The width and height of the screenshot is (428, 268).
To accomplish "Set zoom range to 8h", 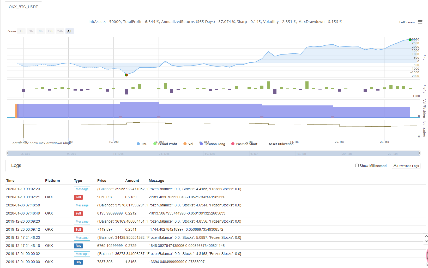I will click(41, 31).
